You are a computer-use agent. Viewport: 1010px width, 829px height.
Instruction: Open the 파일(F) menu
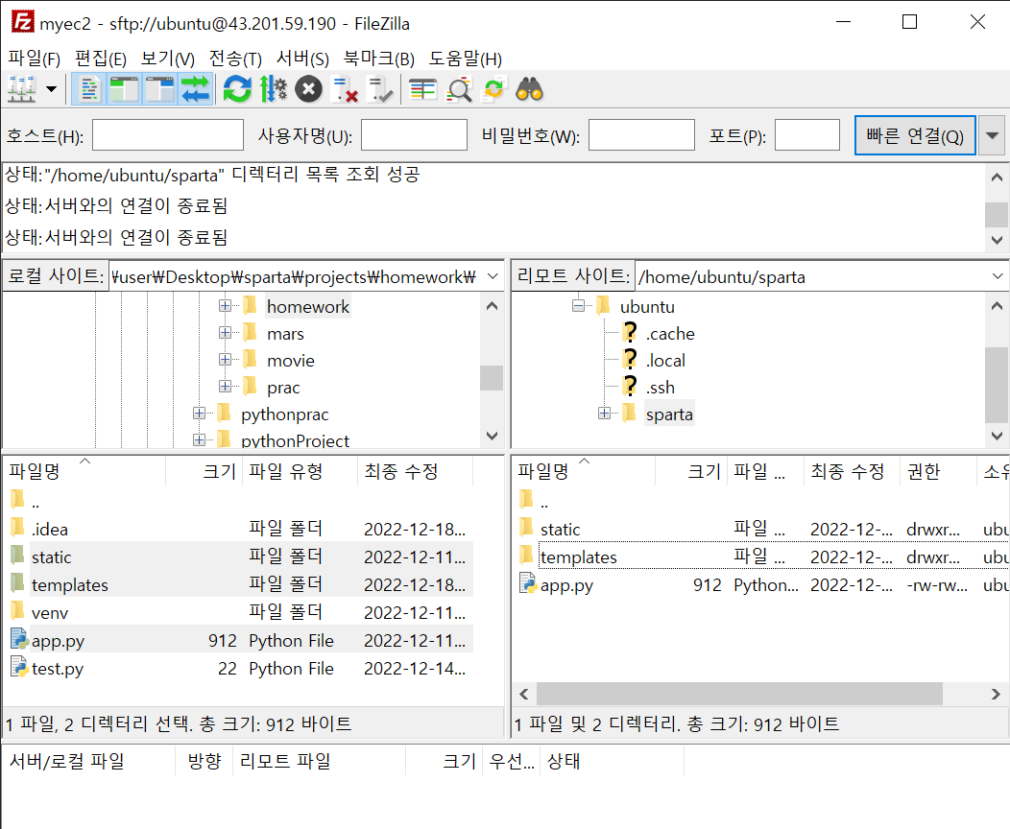point(35,59)
